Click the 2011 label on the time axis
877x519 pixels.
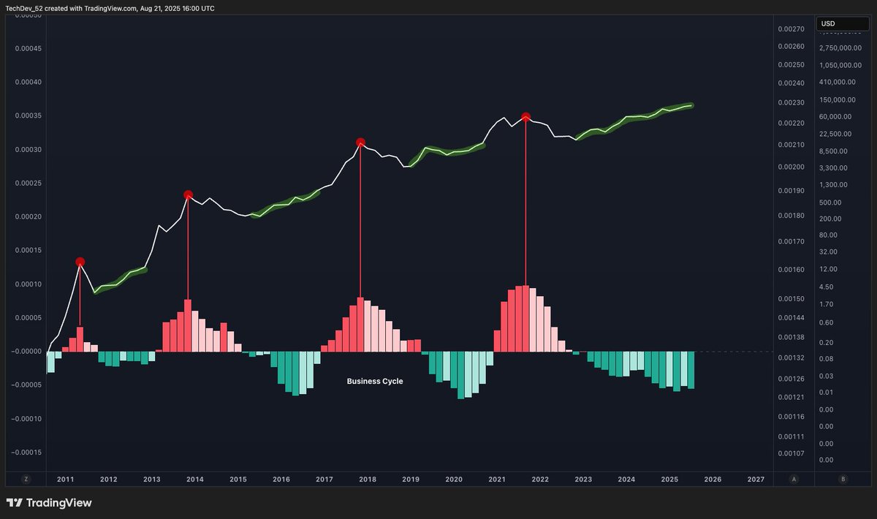point(66,480)
